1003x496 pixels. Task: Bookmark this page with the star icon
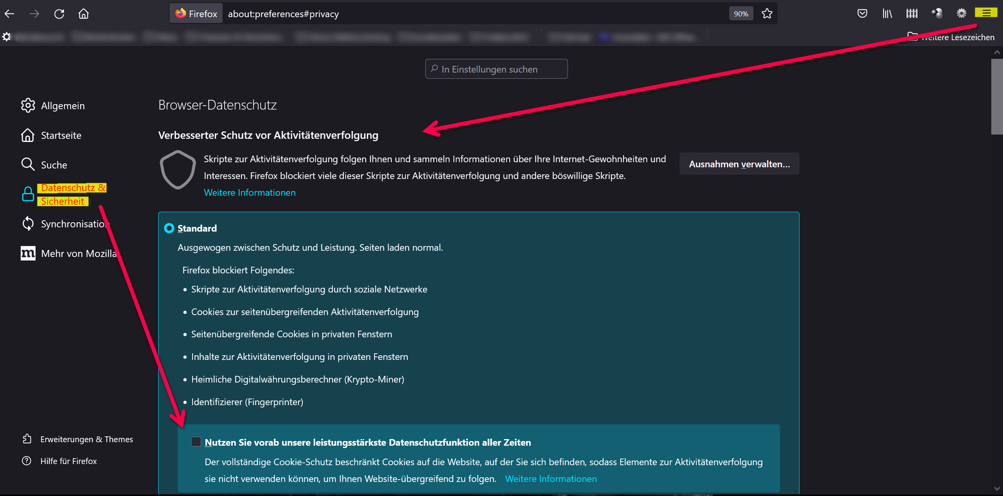click(x=767, y=14)
